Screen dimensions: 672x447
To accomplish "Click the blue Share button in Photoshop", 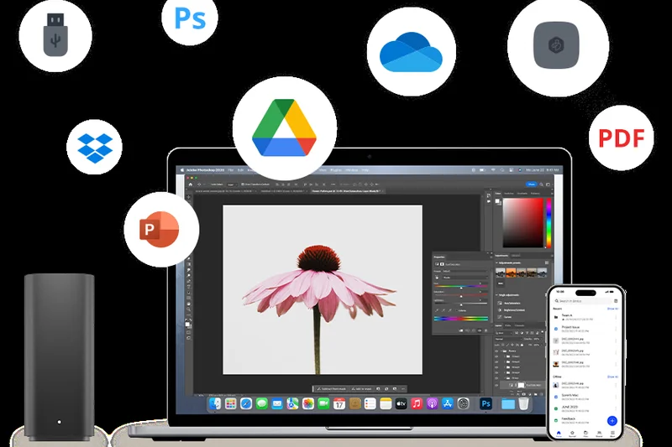I will pyautogui.click(x=531, y=184).
